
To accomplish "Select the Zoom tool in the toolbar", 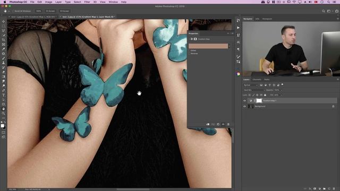I will (4, 113).
